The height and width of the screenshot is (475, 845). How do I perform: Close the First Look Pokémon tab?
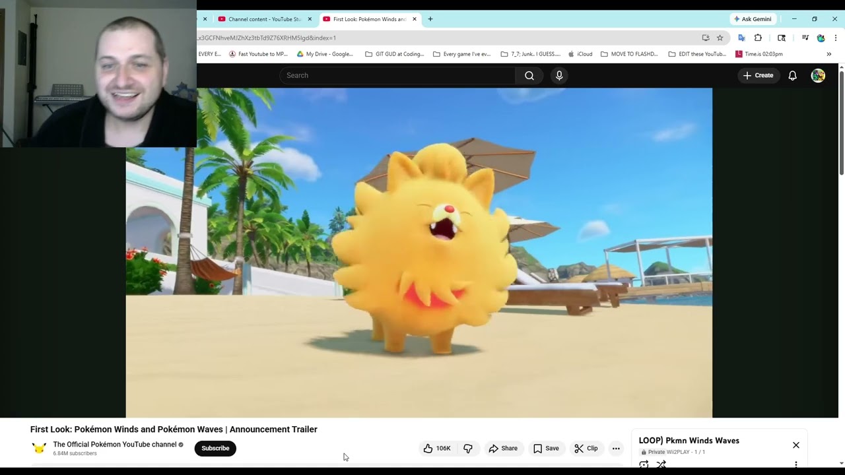click(x=415, y=19)
